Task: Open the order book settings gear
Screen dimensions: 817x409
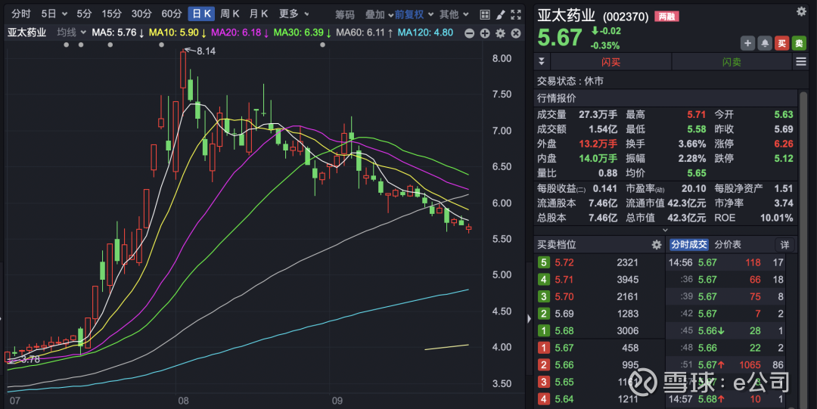Action: tap(657, 245)
